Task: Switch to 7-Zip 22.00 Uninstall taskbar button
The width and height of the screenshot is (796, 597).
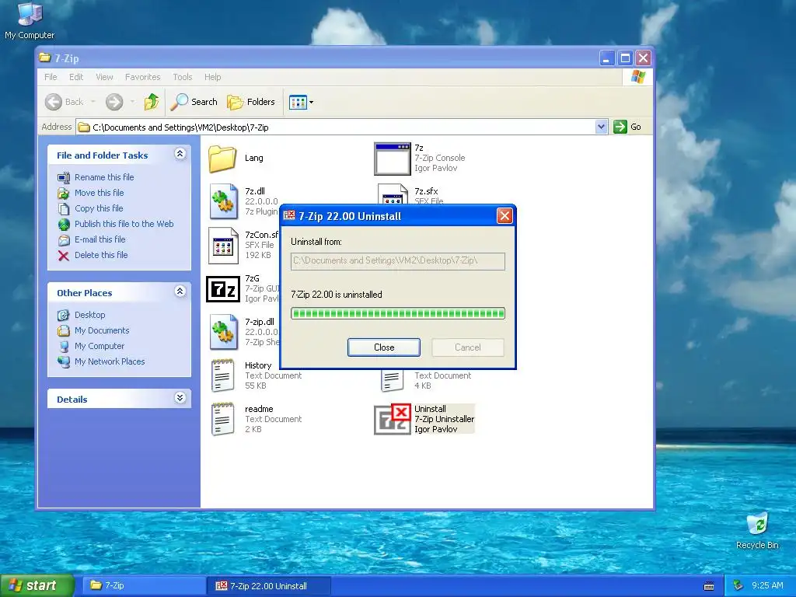Action: 270,586
